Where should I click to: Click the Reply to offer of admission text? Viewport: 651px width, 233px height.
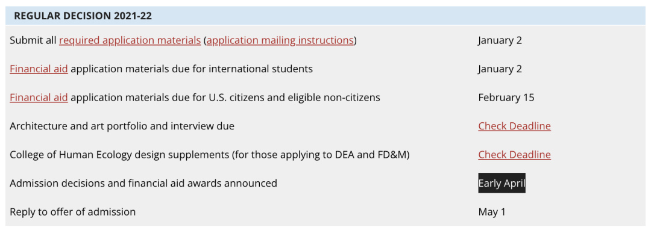click(73, 212)
